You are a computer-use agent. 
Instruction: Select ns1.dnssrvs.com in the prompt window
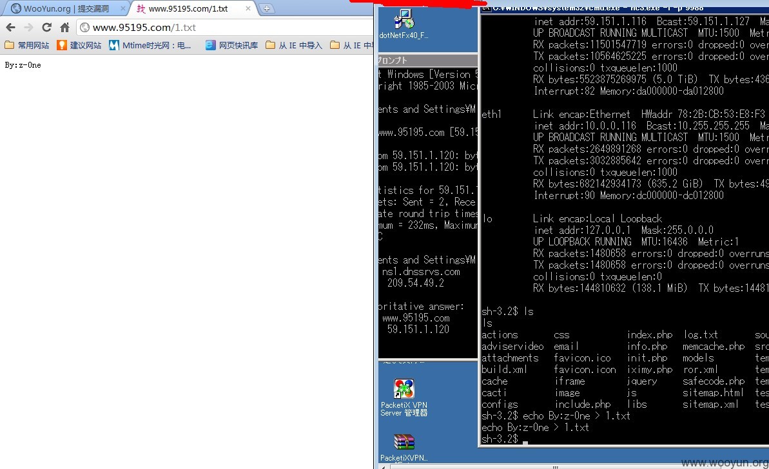(421, 271)
